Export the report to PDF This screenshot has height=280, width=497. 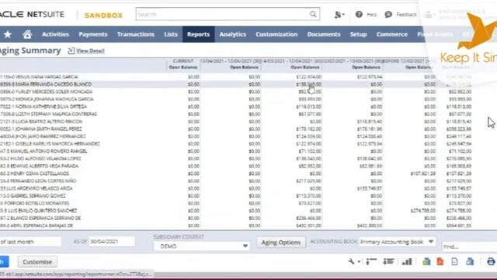(440, 261)
